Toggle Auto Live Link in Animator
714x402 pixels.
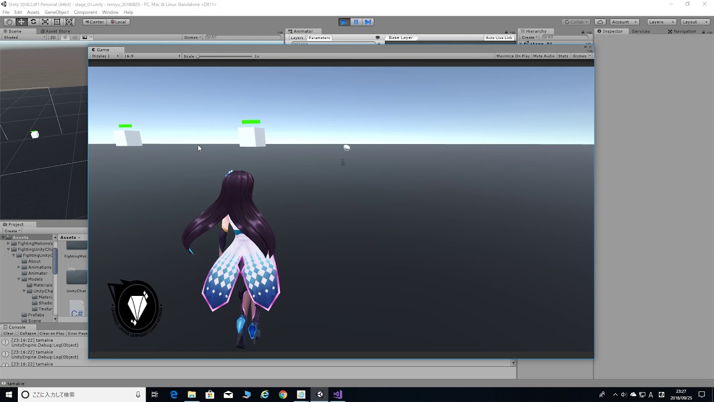[499, 37]
